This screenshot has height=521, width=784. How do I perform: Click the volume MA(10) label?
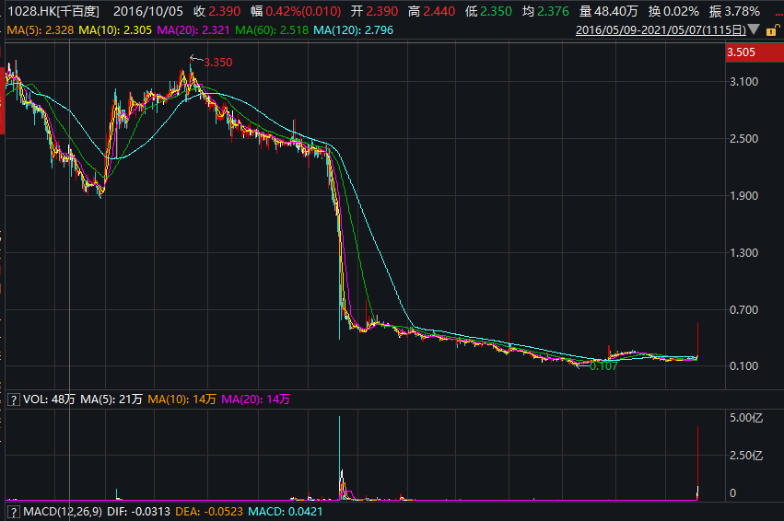[171, 399]
